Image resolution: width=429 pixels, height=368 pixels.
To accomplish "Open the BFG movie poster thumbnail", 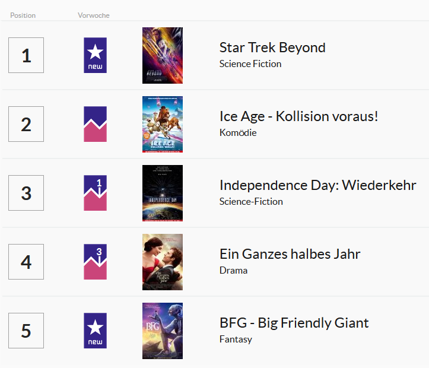I will [x=163, y=331].
